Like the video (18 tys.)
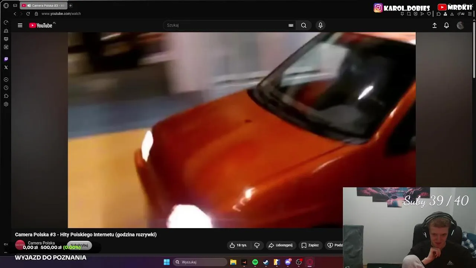The image size is (476, 268). coord(238,245)
